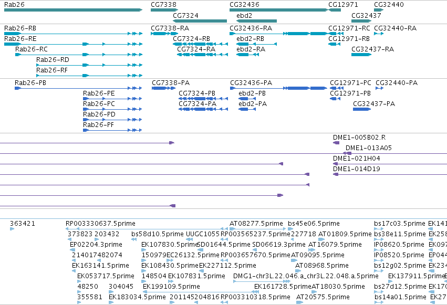Select transcript CG12971-RC
447x305 pixels.
[x=336, y=34]
